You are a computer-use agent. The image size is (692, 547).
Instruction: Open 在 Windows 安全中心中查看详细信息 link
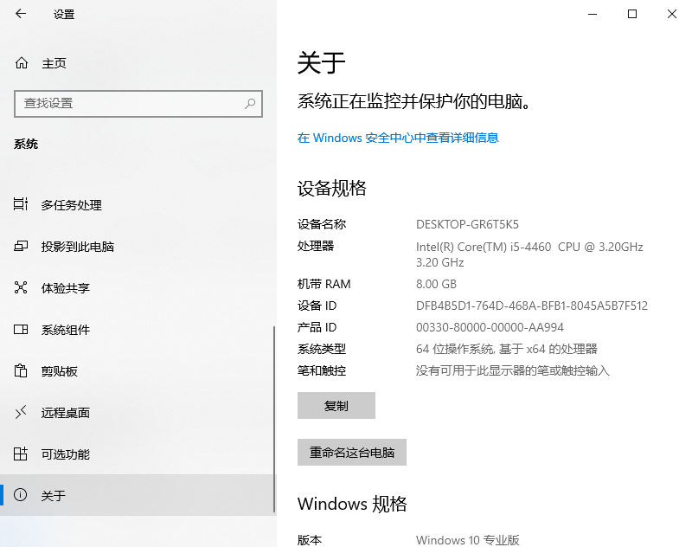pyautogui.click(x=400, y=138)
